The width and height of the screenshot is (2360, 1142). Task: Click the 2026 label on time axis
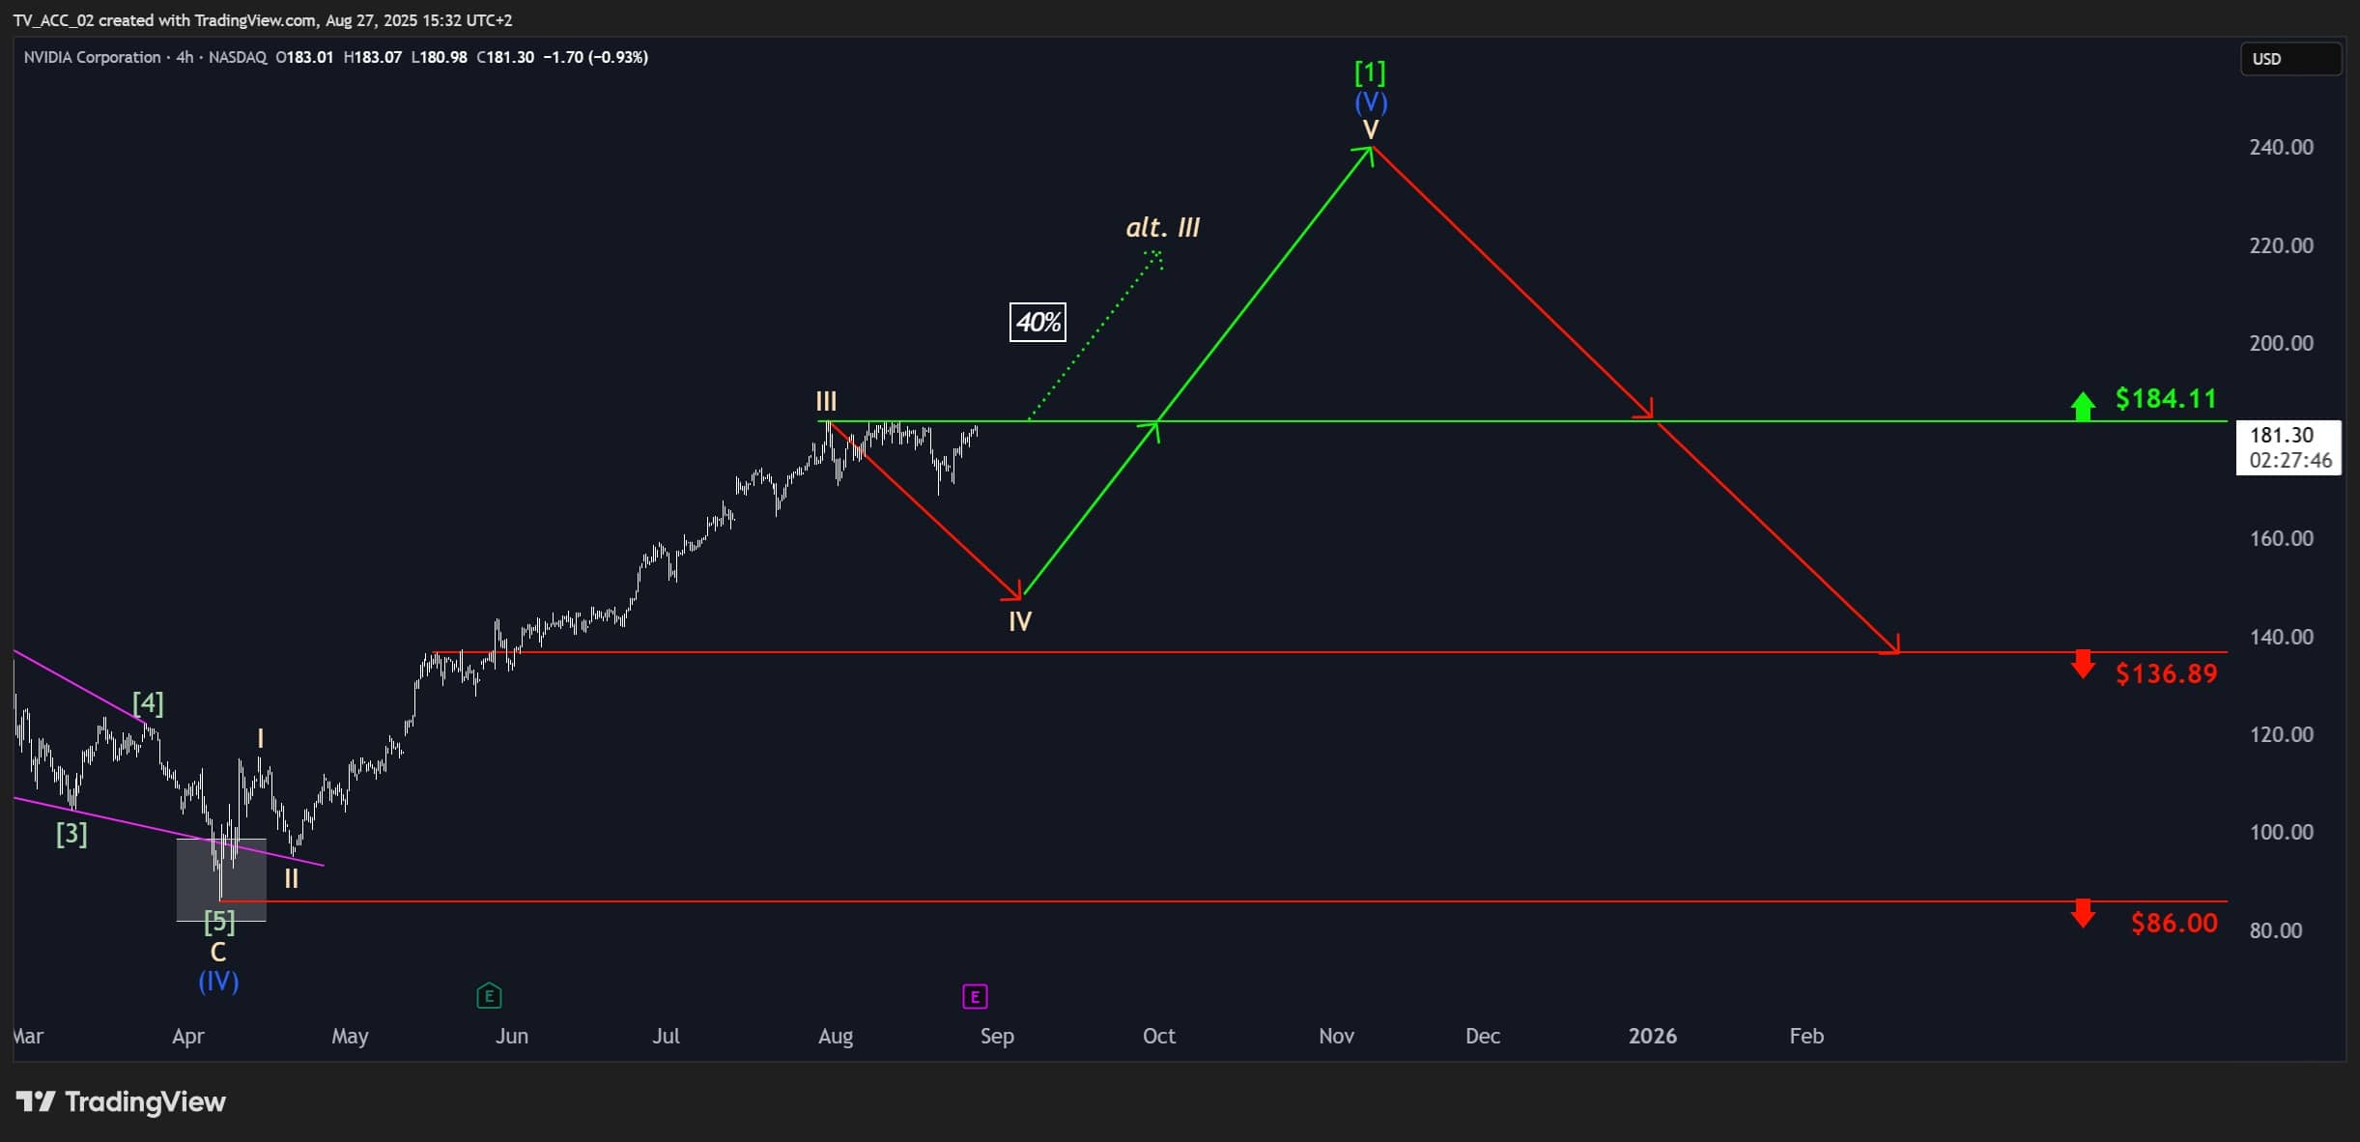click(1652, 1036)
